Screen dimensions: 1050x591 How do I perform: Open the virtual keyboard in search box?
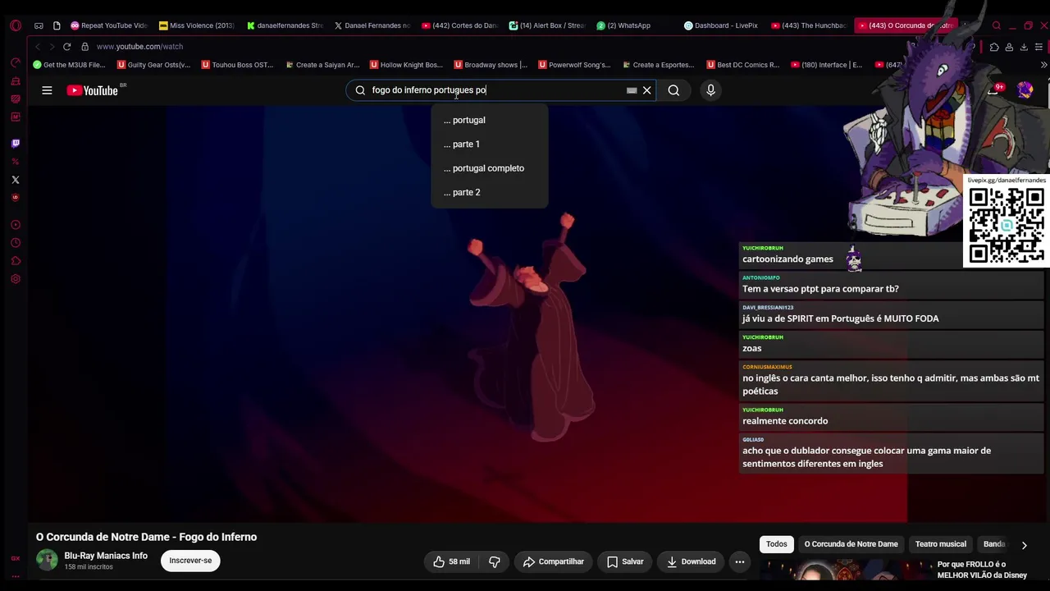click(x=632, y=90)
